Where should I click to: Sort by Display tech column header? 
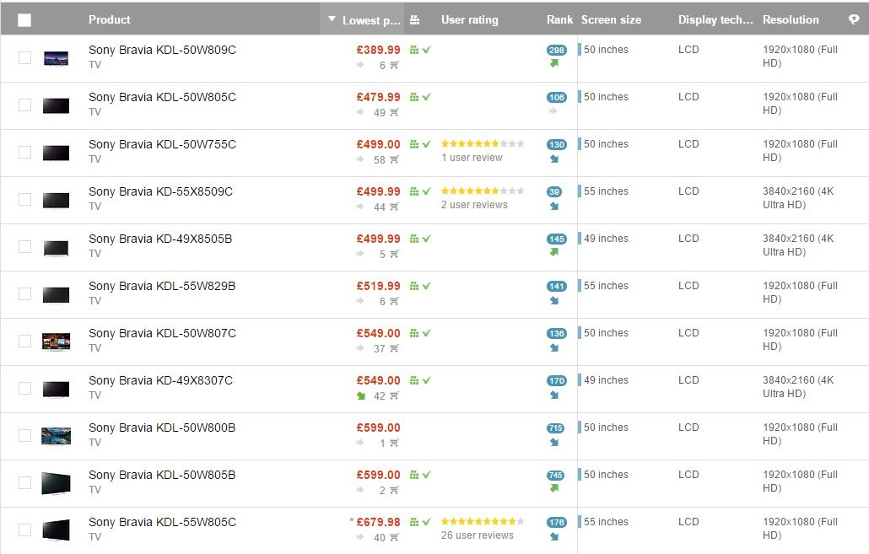(715, 20)
